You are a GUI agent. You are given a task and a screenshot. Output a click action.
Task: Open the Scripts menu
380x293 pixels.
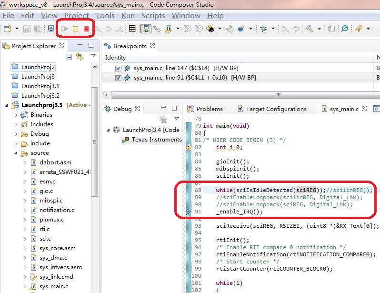point(153,16)
